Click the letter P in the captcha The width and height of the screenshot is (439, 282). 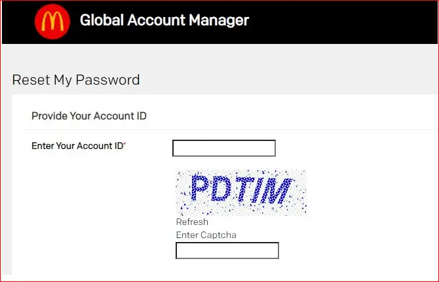click(x=200, y=187)
